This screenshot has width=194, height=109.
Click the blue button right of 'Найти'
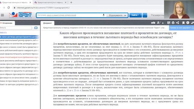pyautogui.click(x=145, y=15)
